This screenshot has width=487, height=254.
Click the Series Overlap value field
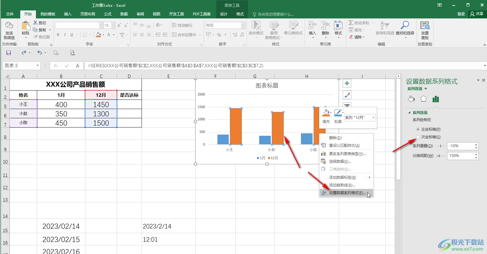click(461, 146)
